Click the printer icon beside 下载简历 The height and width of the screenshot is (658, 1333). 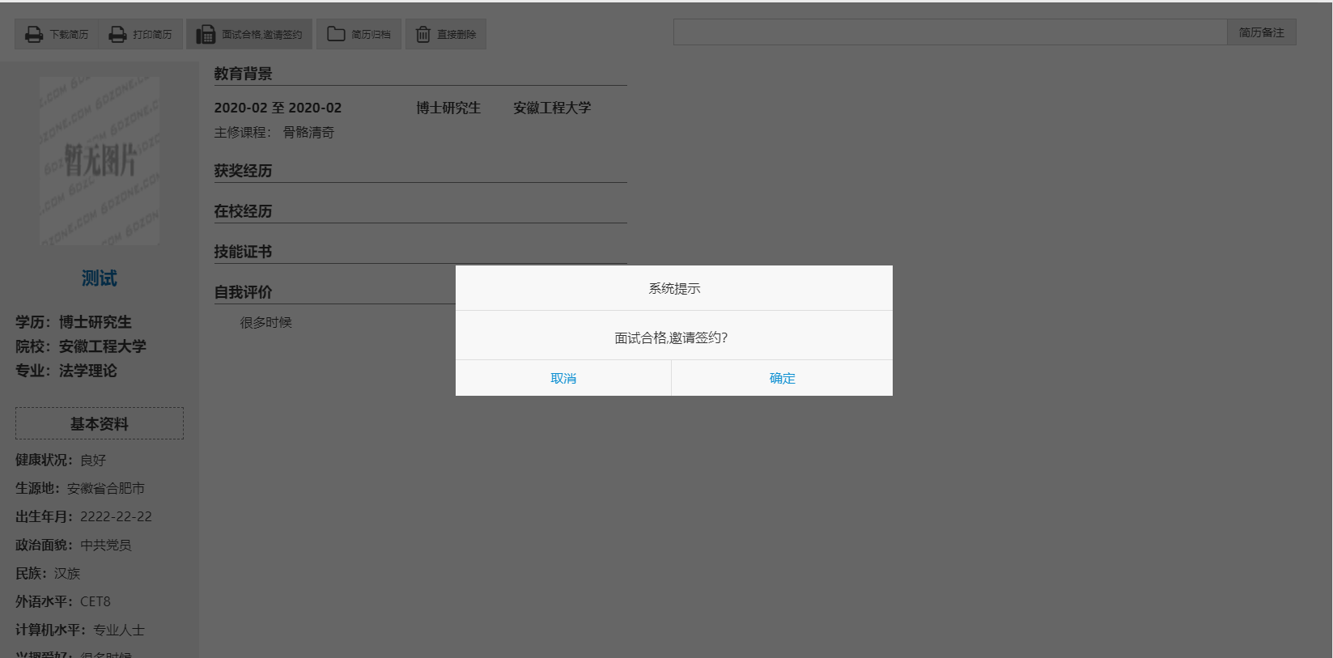coord(33,35)
